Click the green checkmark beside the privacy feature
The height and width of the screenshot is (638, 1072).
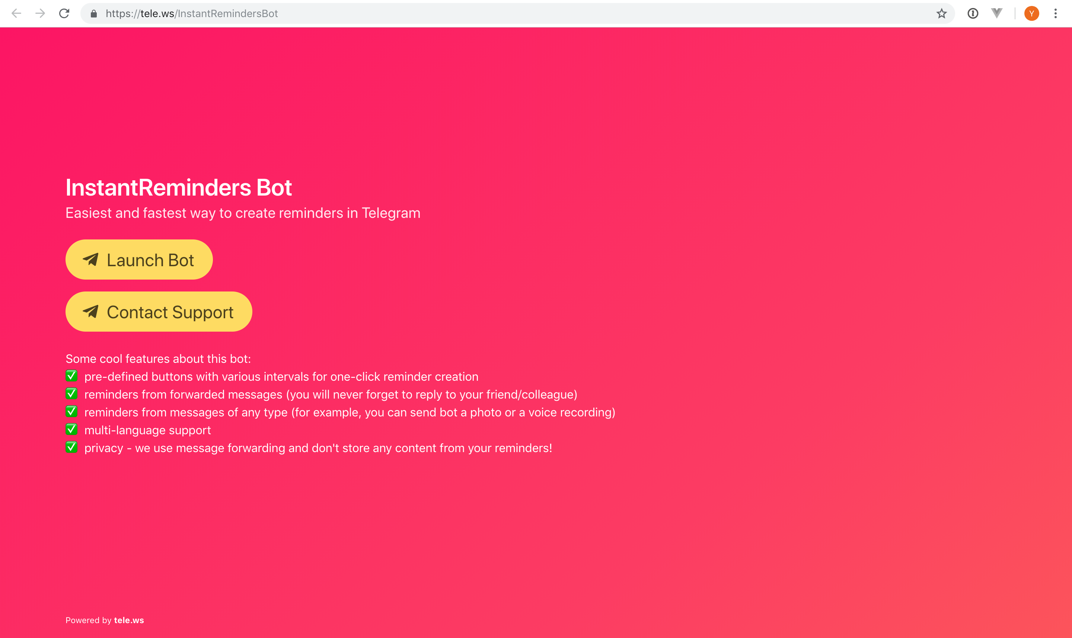coord(71,448)
